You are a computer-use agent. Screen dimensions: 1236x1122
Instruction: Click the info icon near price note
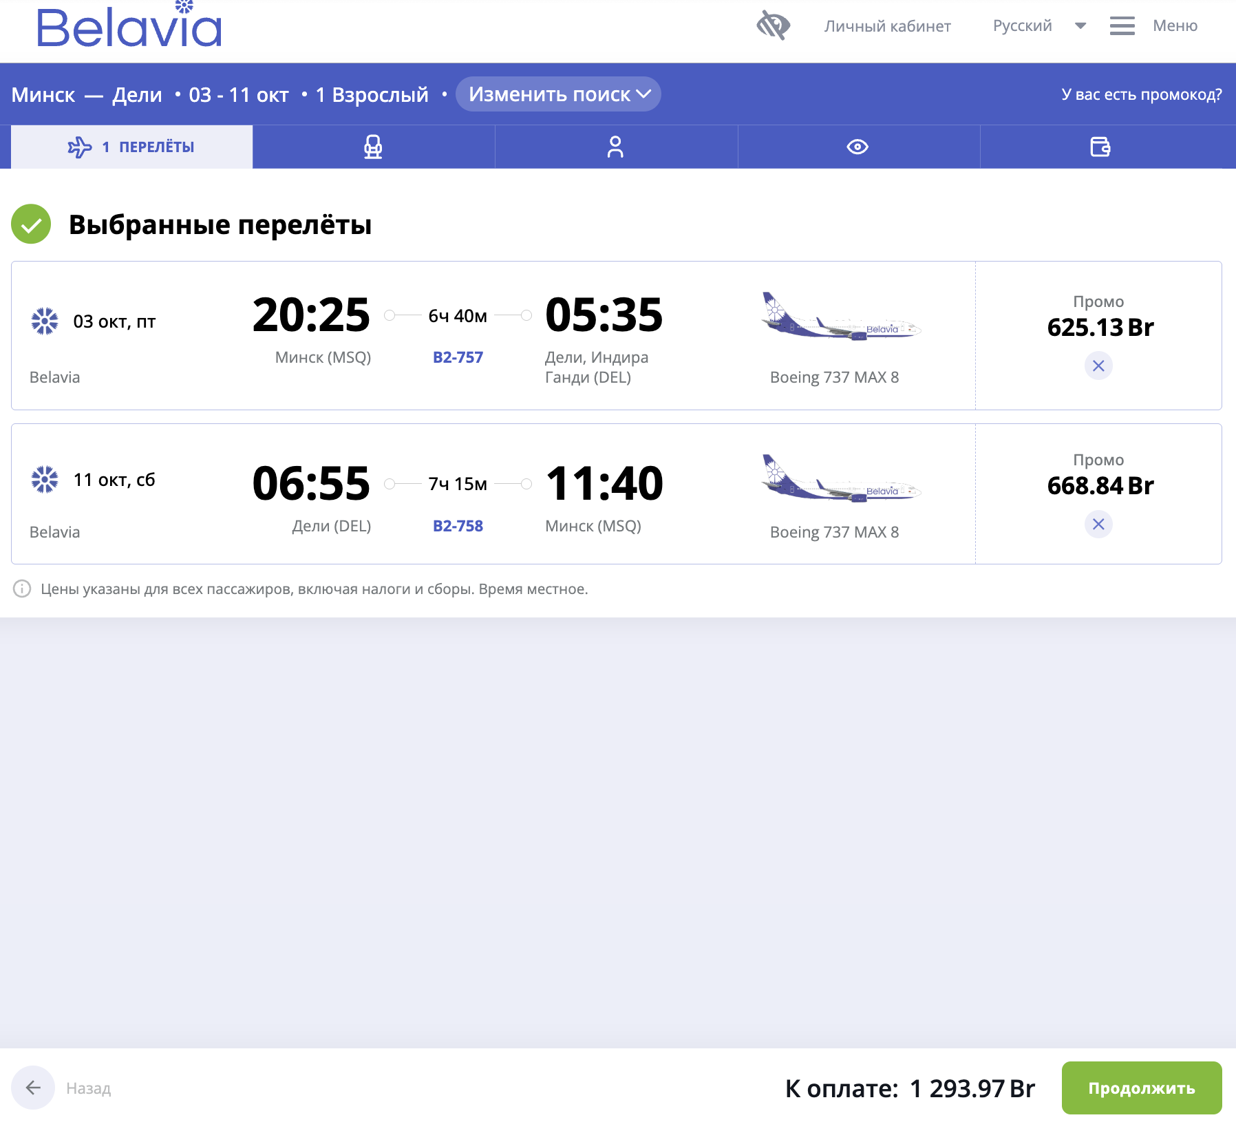click(x=22, y=589)
